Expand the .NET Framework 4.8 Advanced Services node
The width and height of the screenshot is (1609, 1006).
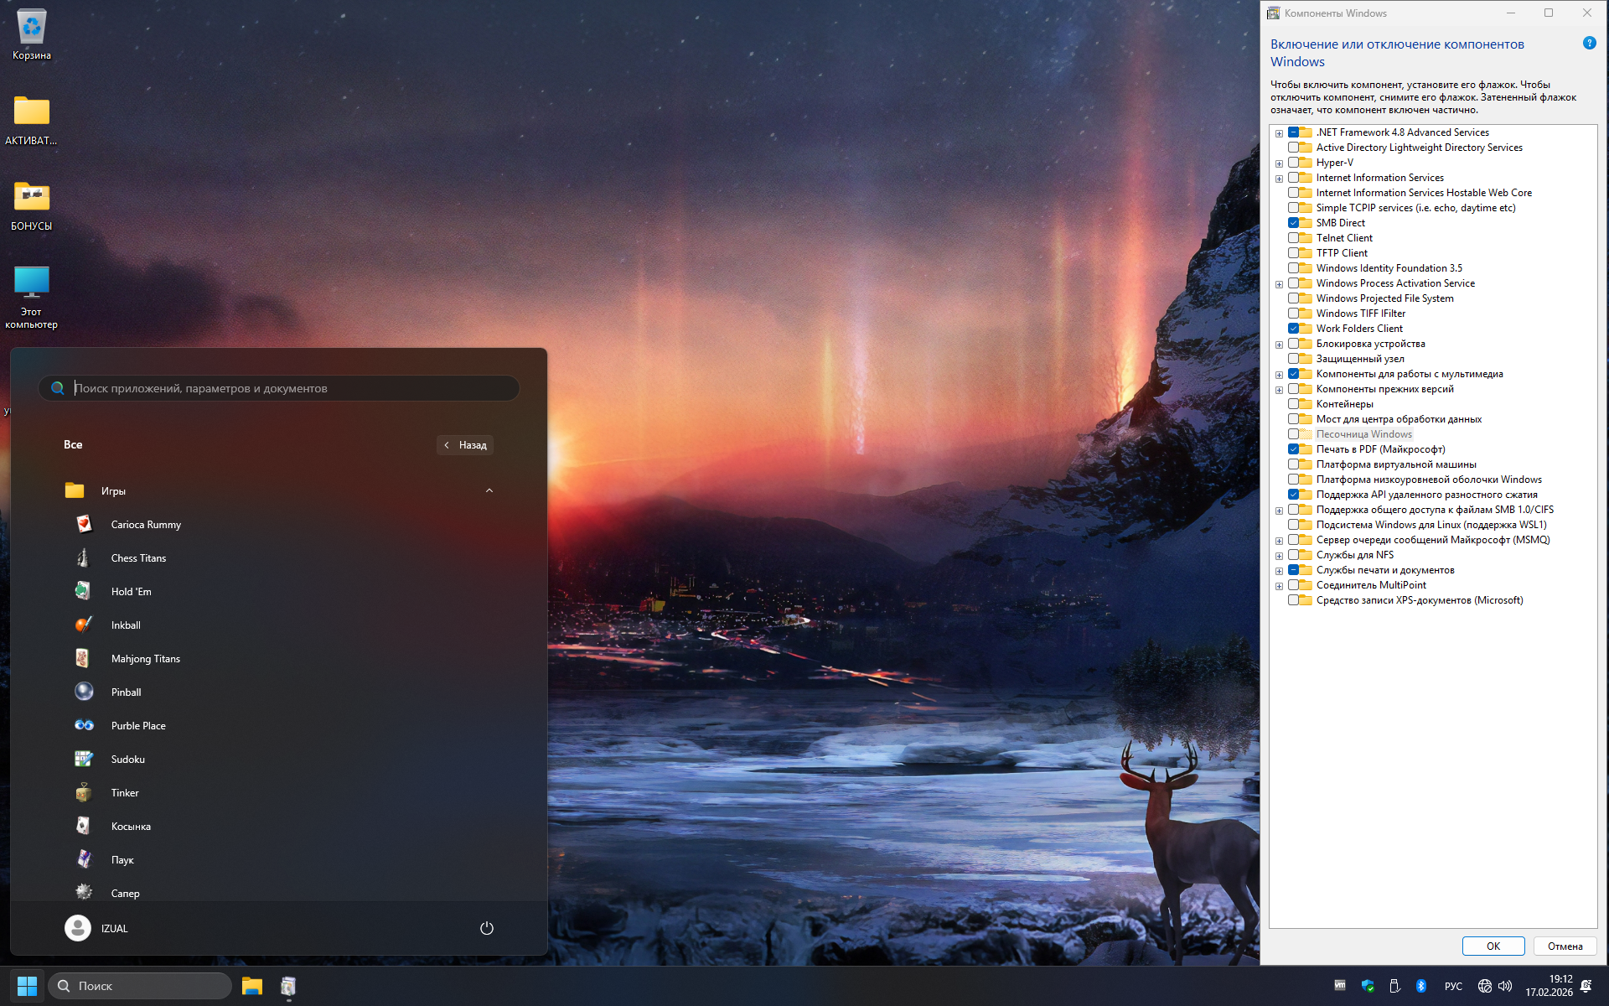(x=1279, y=133)
